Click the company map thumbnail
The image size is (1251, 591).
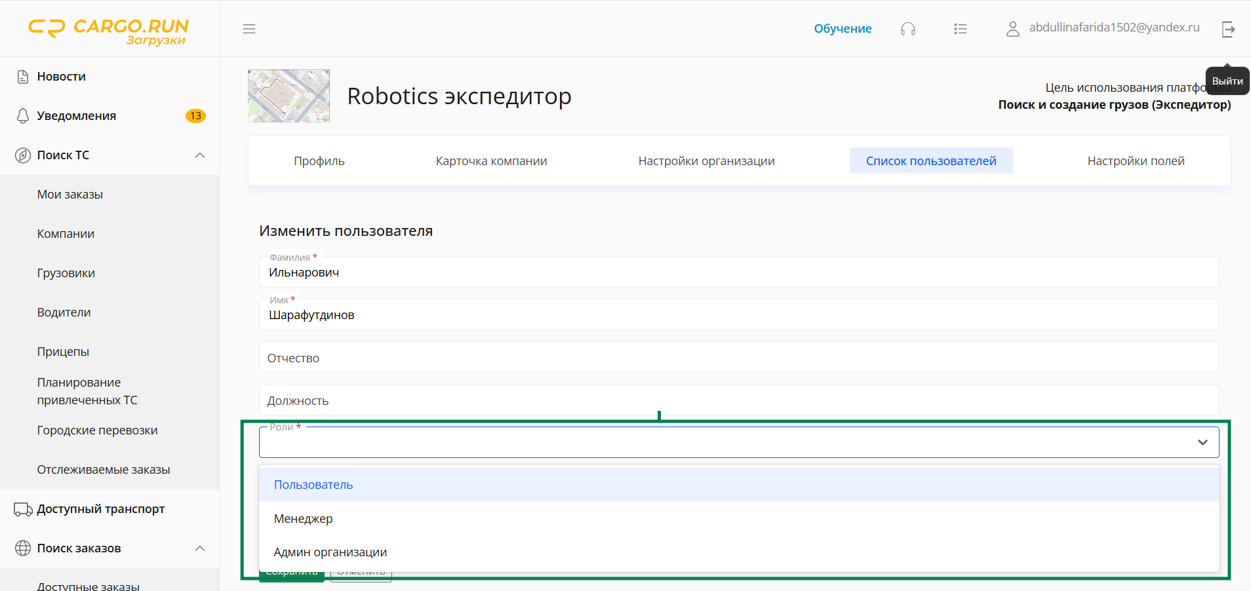pyautogui.click(x=288, y=96)
